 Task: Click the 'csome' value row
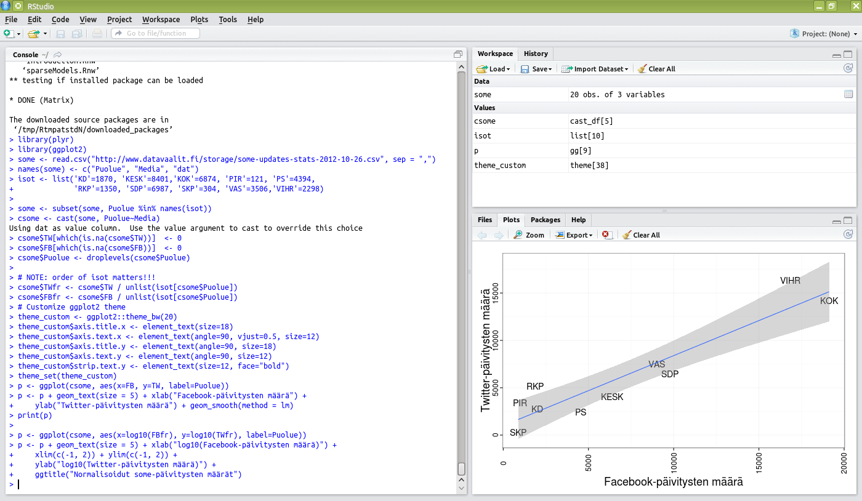point(664,121)
